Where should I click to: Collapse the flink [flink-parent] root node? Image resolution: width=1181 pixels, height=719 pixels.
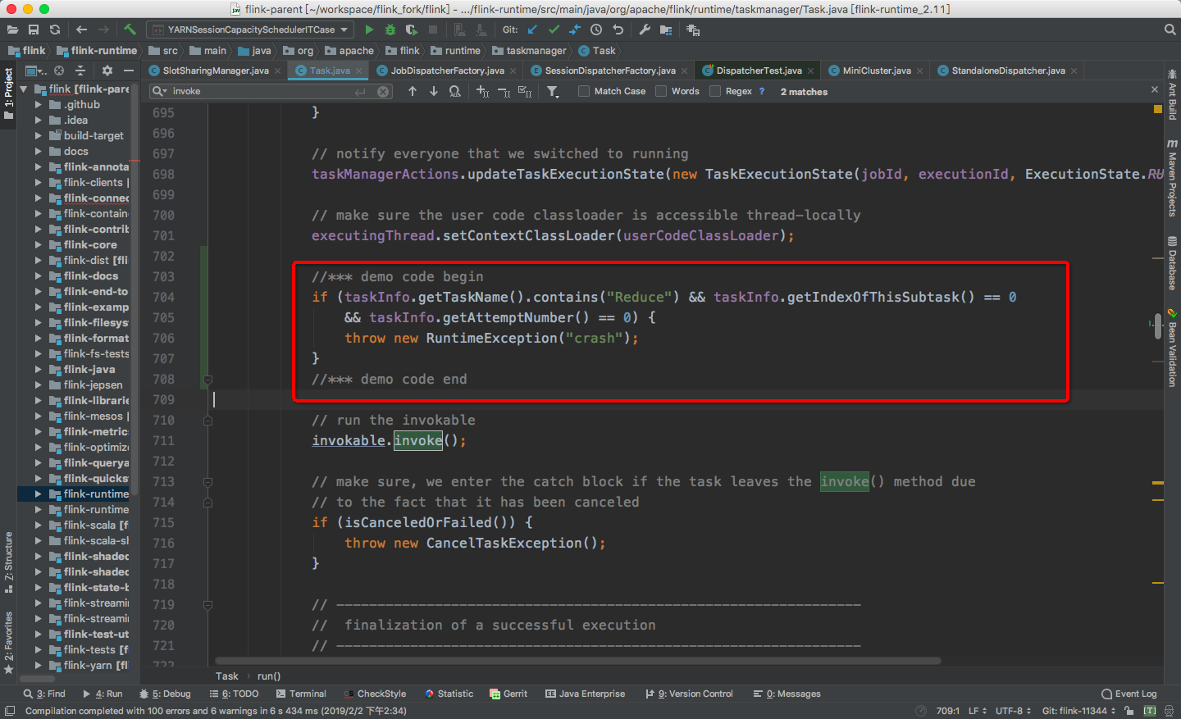(x=23, y=89)
